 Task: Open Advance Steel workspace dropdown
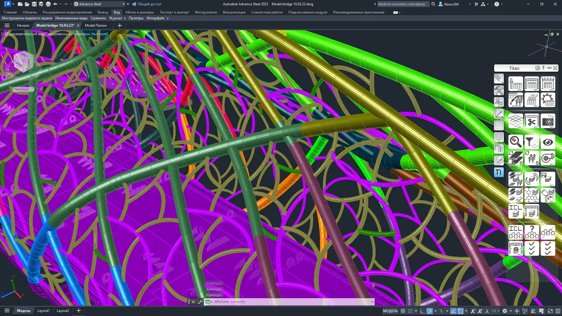[99, 4]
